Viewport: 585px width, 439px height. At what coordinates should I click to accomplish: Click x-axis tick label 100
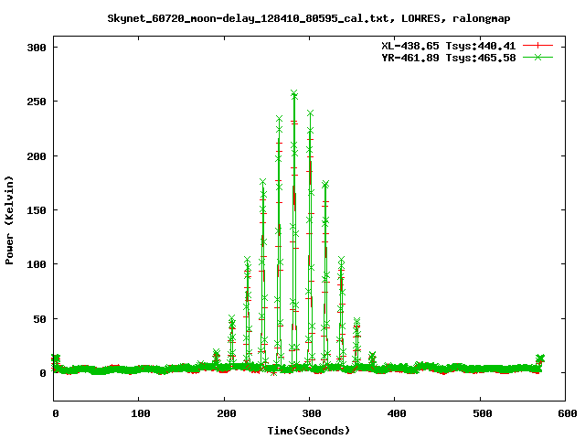pyautogui.click(x=141, y=413)
